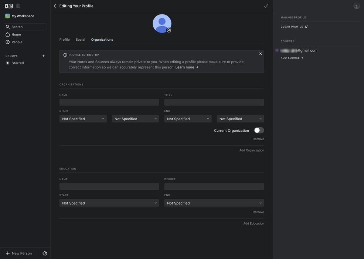Click the edit badge on the profile avatar
Image resolution: width=364 pixels, height=259 pixels.
[x=169, y=30]
